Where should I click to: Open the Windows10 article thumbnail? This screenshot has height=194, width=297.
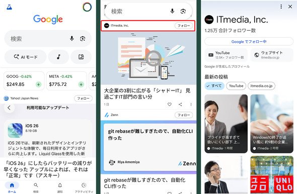pos(272,124)
